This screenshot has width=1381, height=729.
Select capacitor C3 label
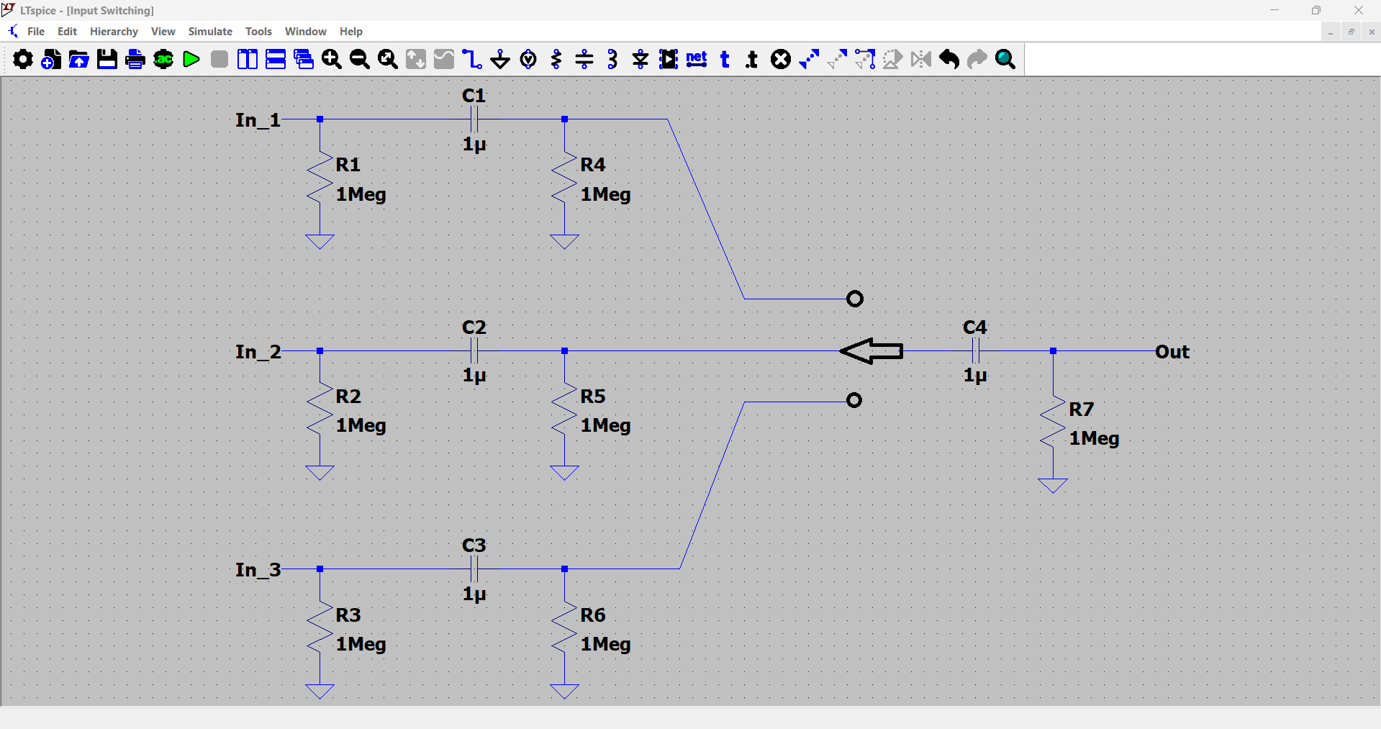(x=474, y=545)
